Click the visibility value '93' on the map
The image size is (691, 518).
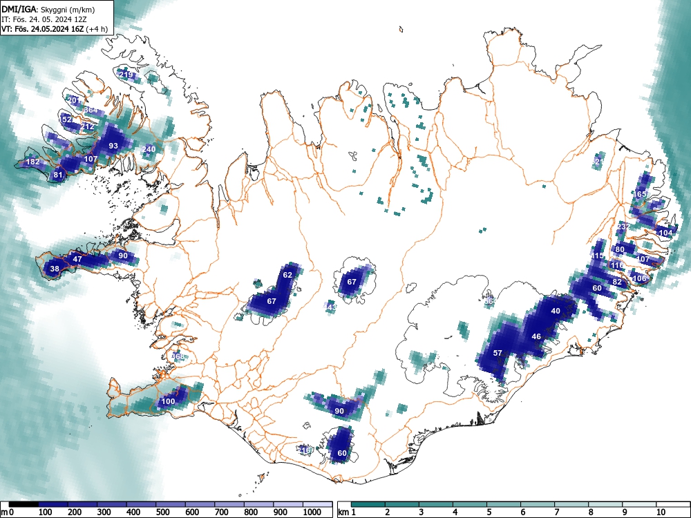[x=113, y=146]
